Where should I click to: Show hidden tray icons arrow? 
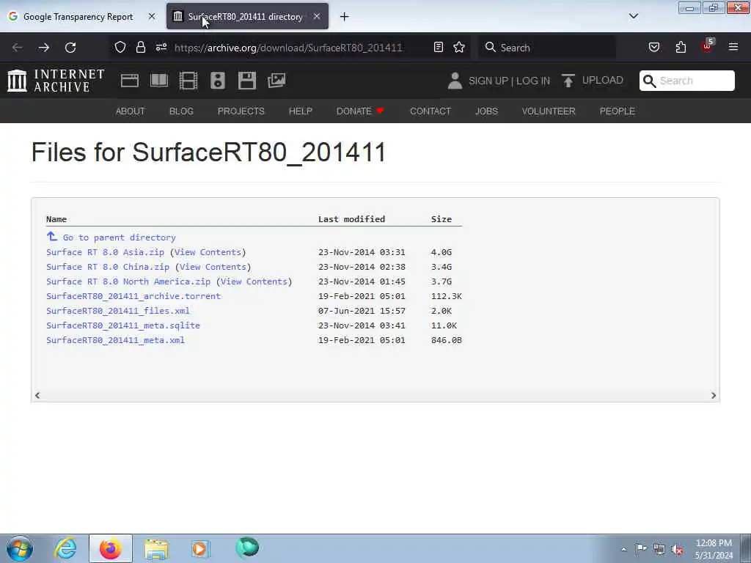click(x=623, y=550)
